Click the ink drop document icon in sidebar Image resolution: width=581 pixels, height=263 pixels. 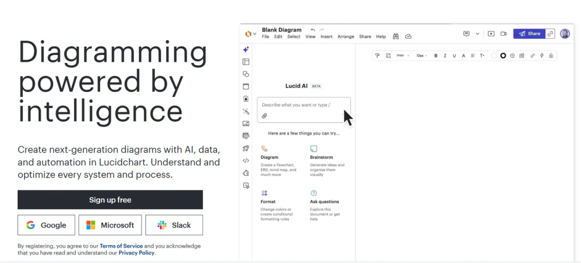click(x=246, y=99)
